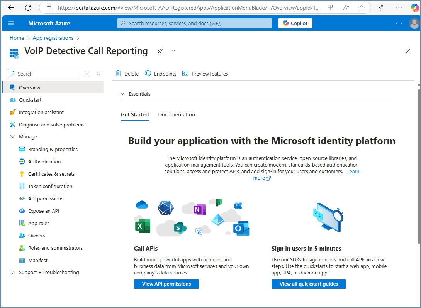Click the Expose an API cloud icon
Screen dimensions: 421x308
pyautogui.click(x=22, y=211)
